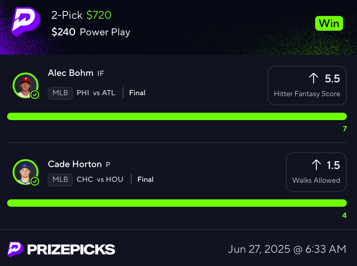Click the green checkmark on Alec Bohm's avatar

click(x=35, y=95)
